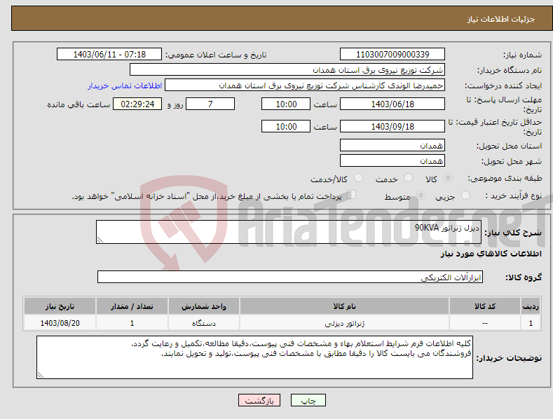
Task: Click the delivery province field همدان
Action: pyautogui.click(x=392, y=145)
